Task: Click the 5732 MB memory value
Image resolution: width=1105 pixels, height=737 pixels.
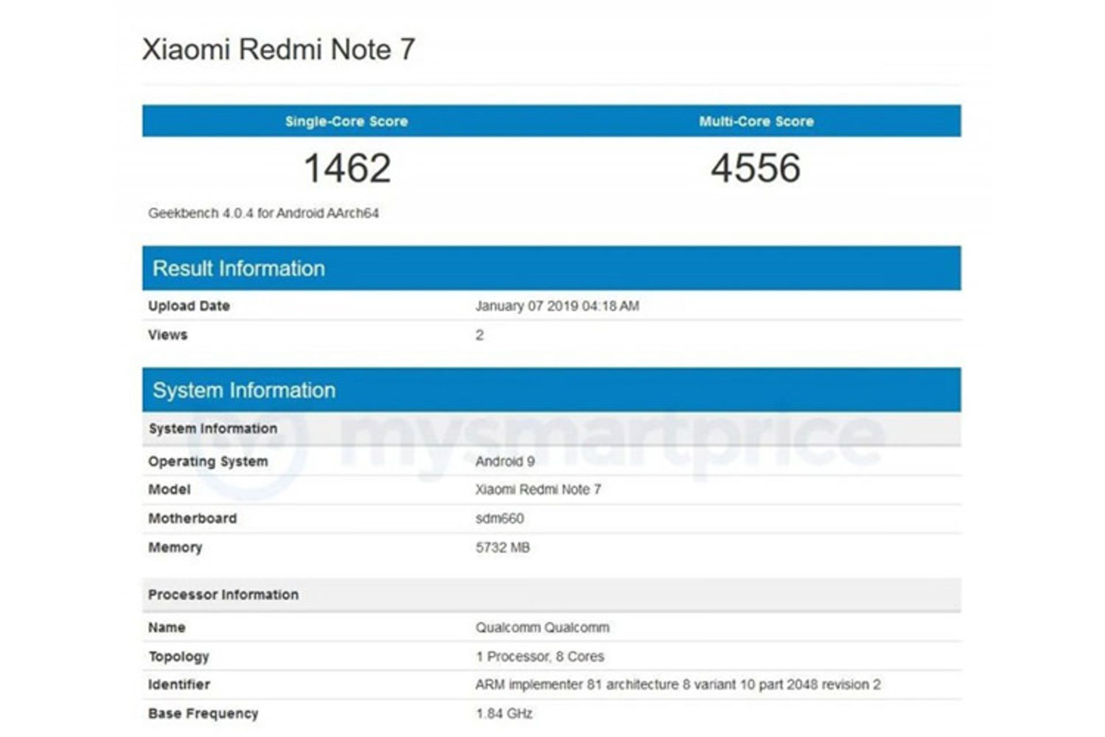Action: (502, 547)
